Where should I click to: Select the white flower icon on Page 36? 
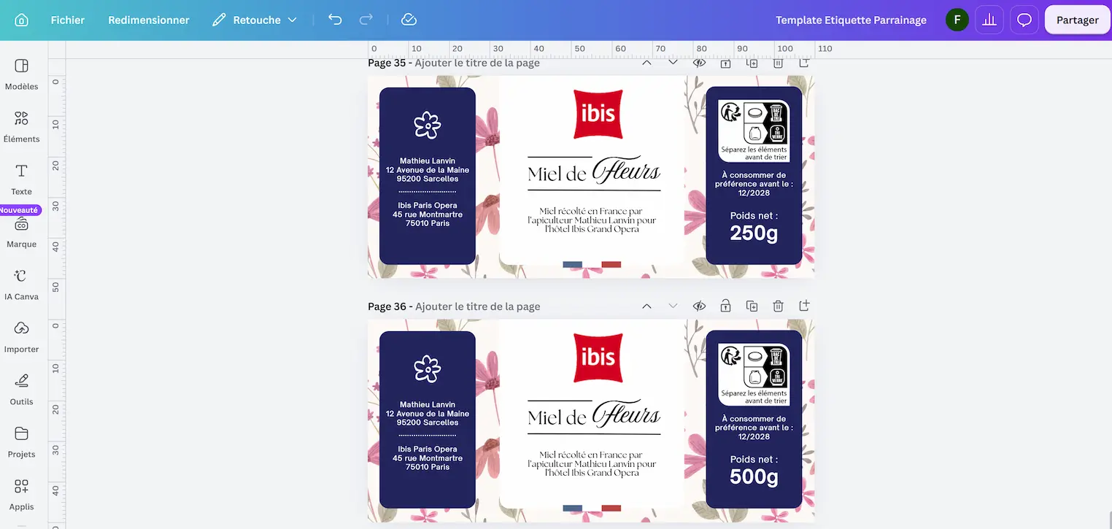click(427, 368)
